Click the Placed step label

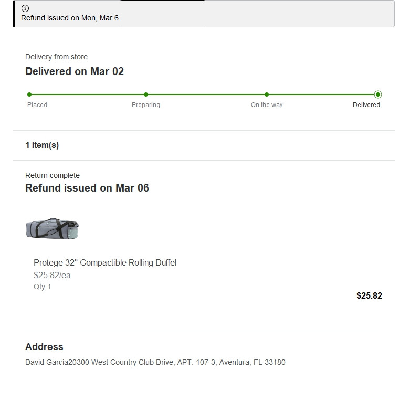pos(37,105)
